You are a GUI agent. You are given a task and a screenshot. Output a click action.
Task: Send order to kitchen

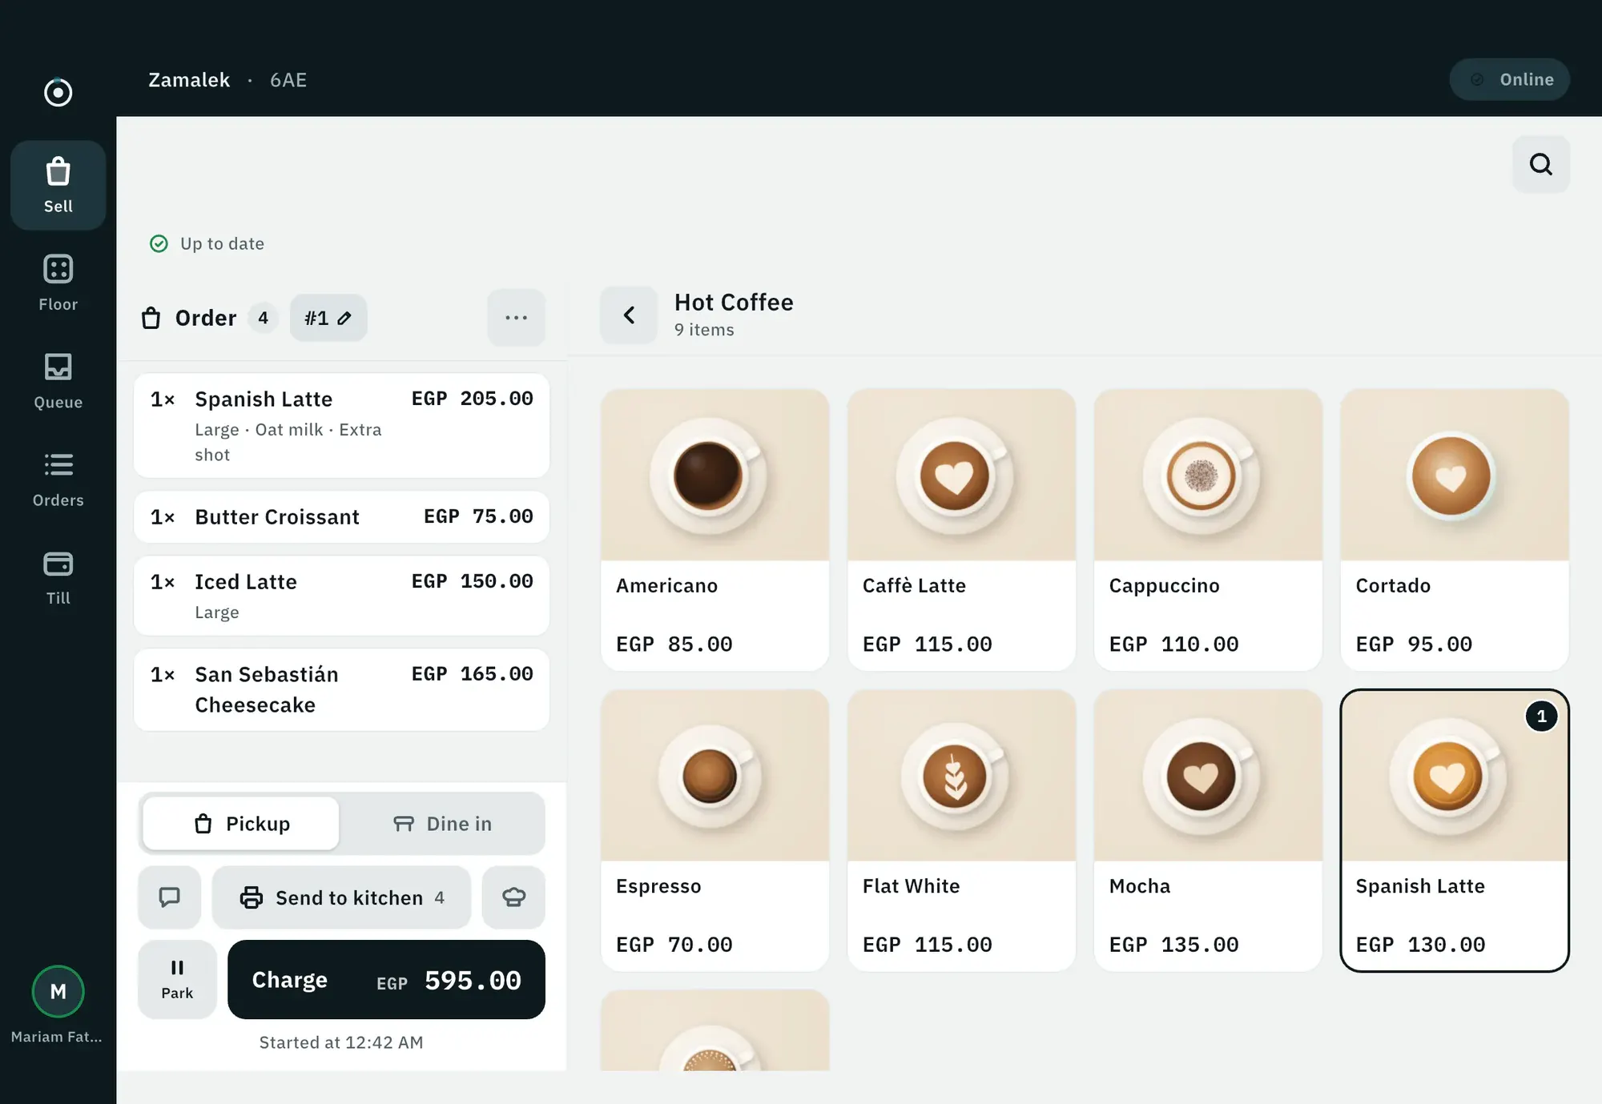[341, 897]
